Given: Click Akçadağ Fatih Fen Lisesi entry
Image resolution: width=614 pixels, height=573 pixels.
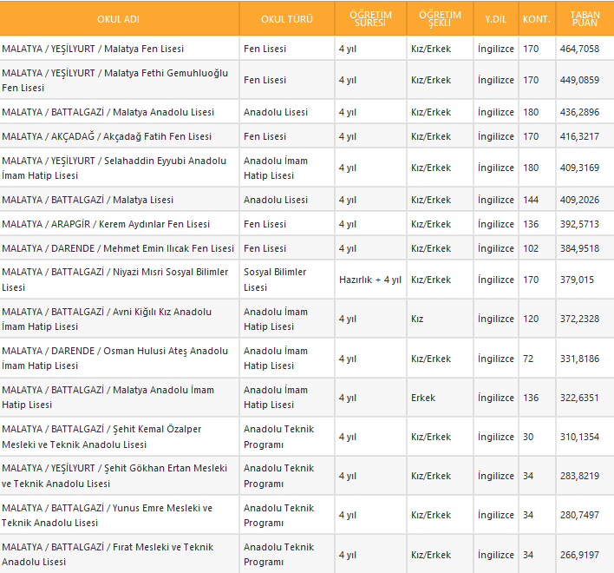Looking at the screenshot, I should [107, 136].
